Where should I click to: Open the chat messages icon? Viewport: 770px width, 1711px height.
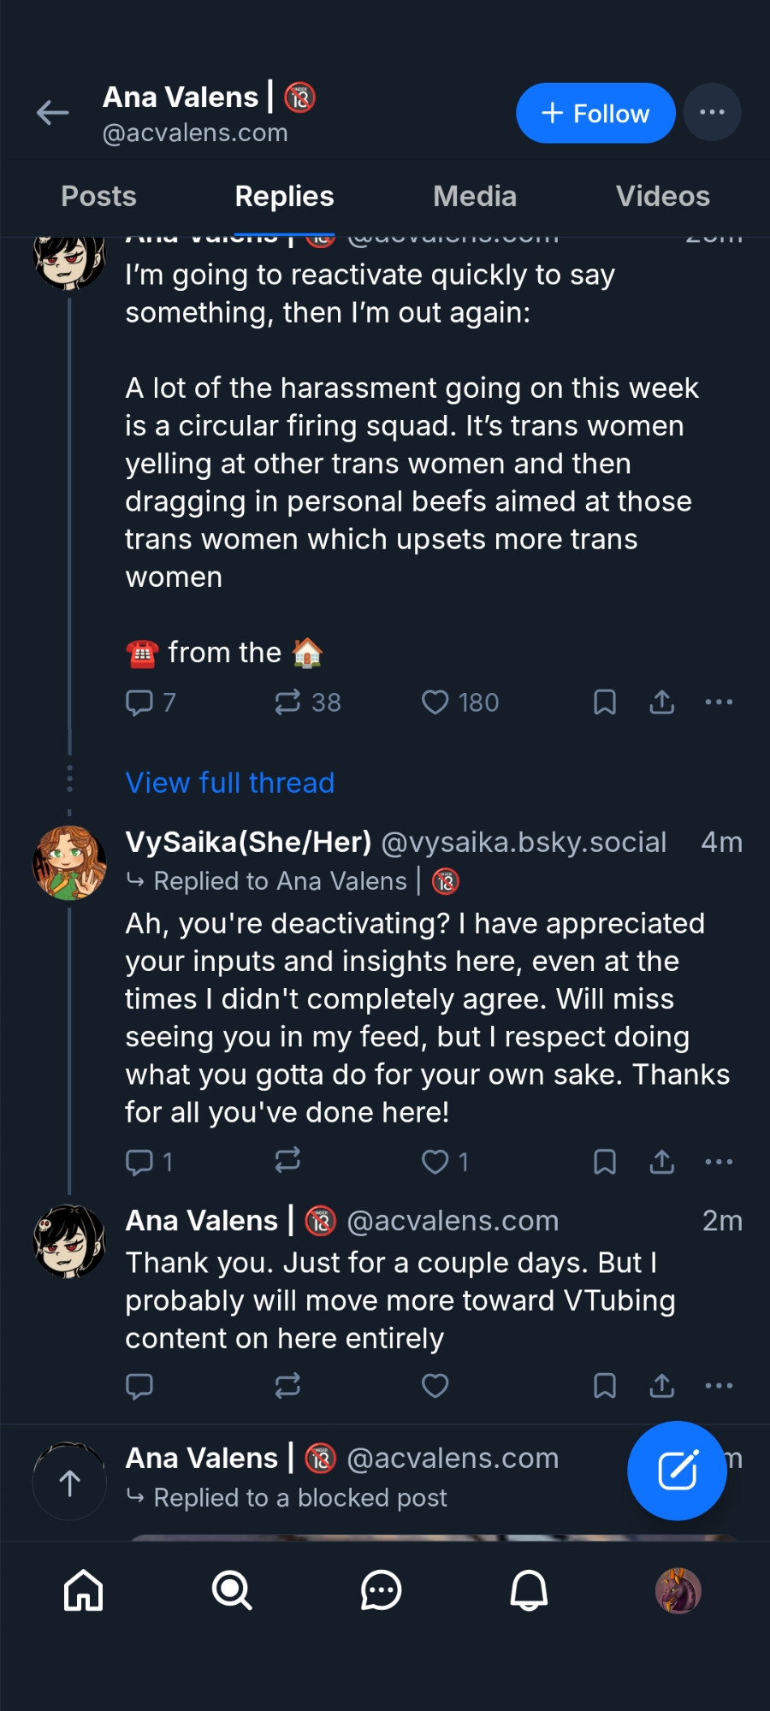381,1591
